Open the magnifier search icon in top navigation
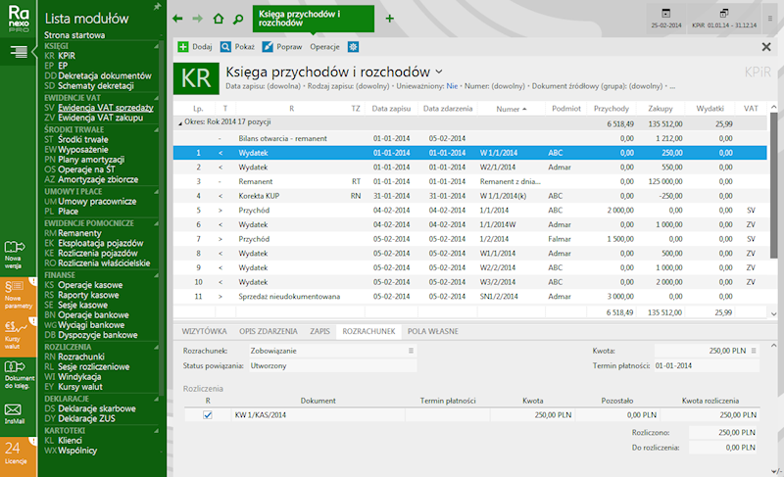 tap(237, 19)
